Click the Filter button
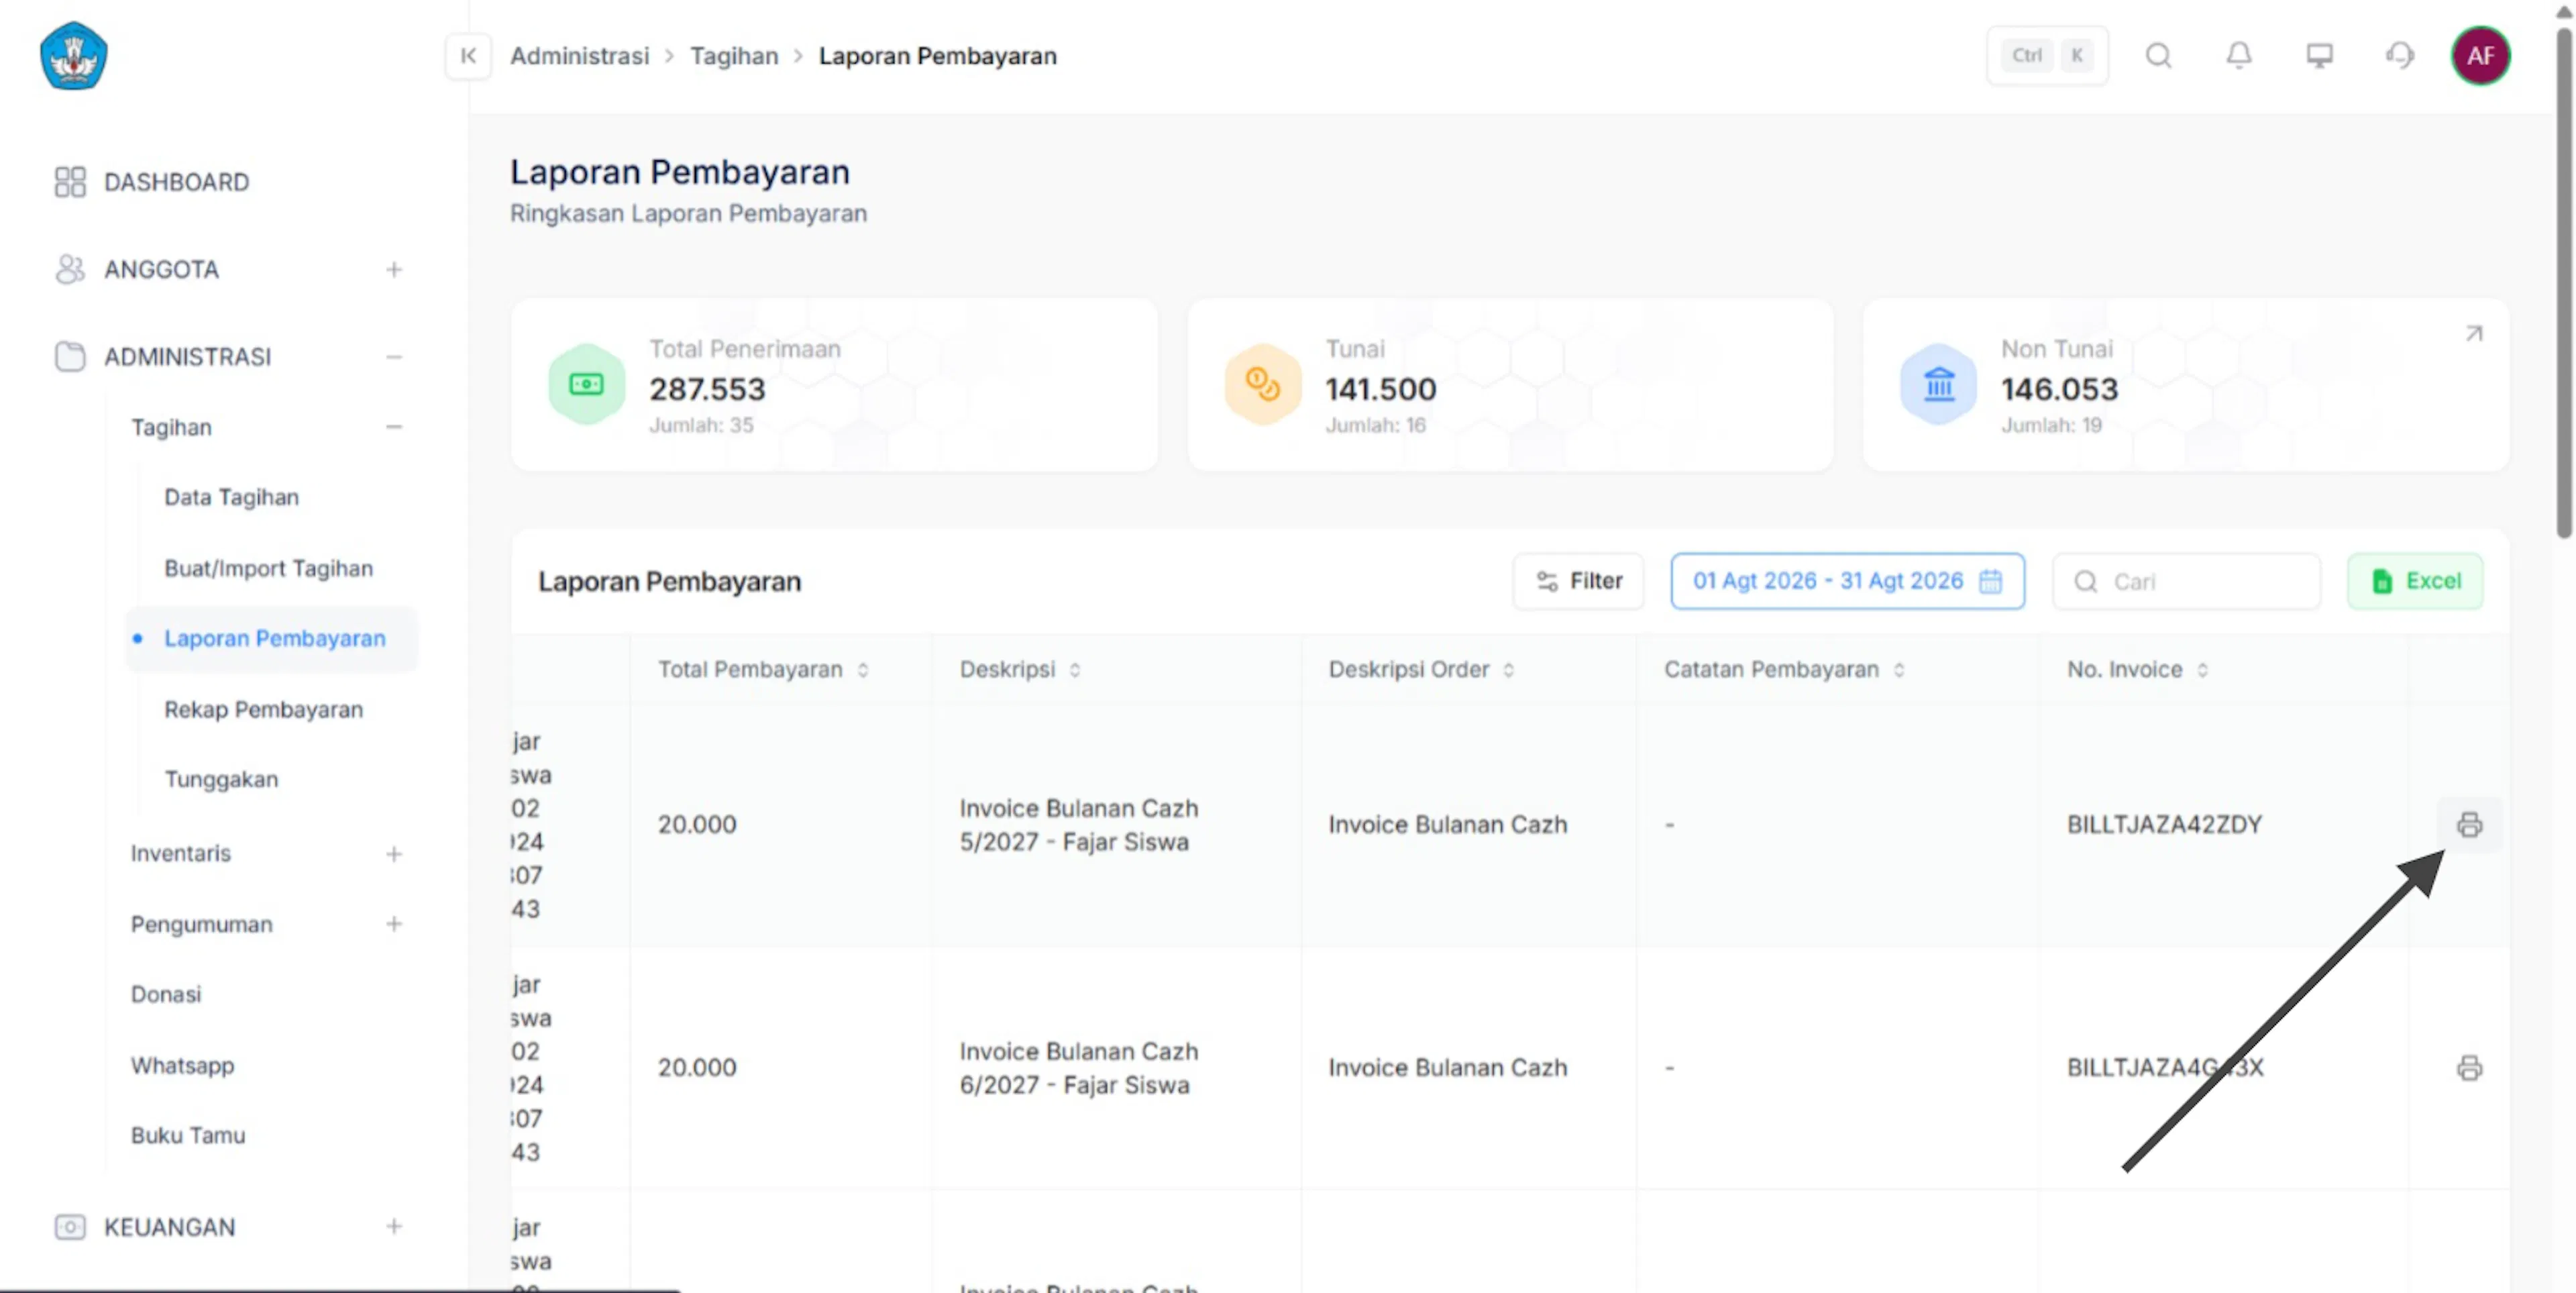 1578,581
